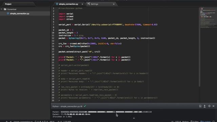Click the code minimap preview
This screenshot has width=217, height=122.
[x=208, y=17]
